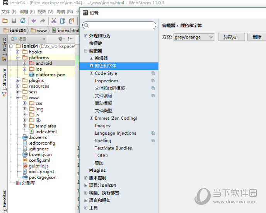Click the copy-scope icon beside 文件和代码模板
The height and width of the screenshot is (213, 266).
pyautogui.click(x=153, y=88)
